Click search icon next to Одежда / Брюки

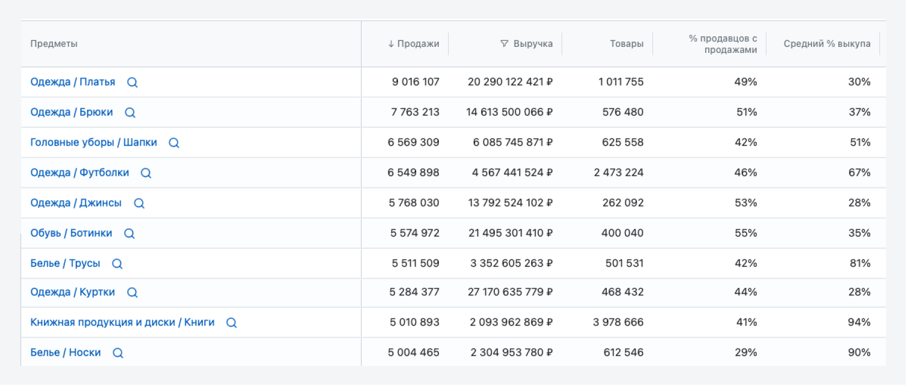pos(130,112)
